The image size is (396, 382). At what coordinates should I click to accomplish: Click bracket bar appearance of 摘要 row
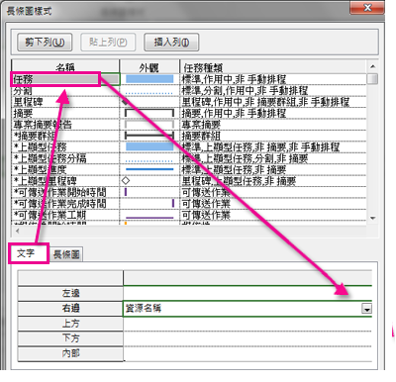coord(149,113)
